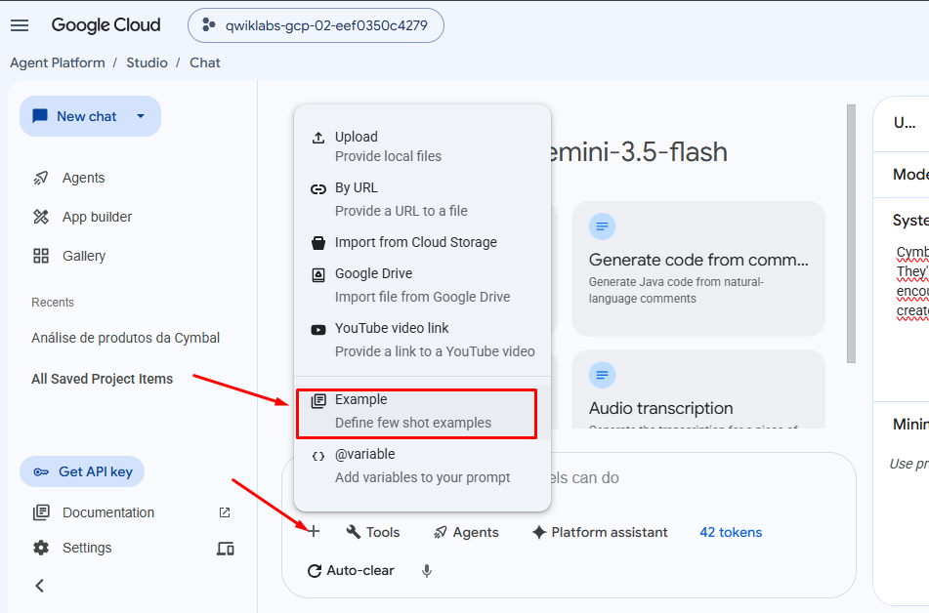Click the Agents button in prompt bar
This screenshot has height=613, width=929.
[x=466, y=532]
